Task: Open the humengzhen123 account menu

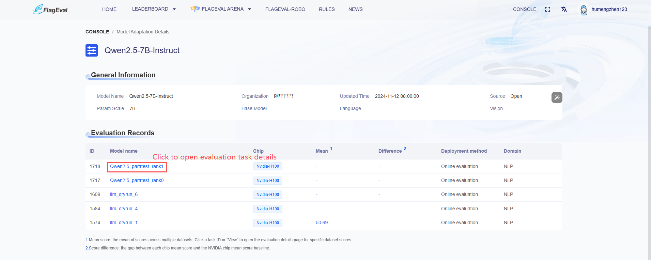Action: click(x=609, y=9)
